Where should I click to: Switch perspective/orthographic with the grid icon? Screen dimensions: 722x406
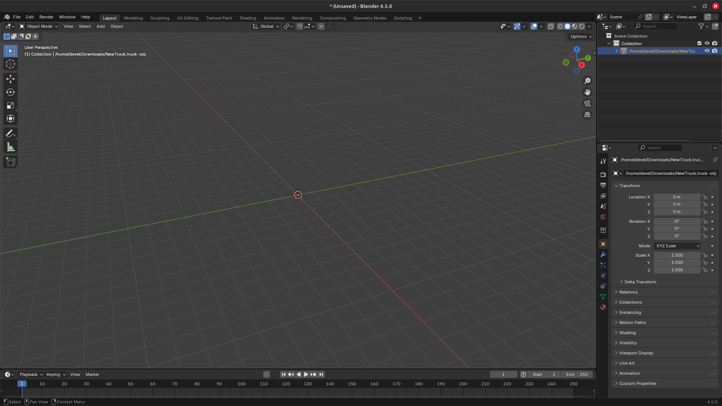click(587, 115)
